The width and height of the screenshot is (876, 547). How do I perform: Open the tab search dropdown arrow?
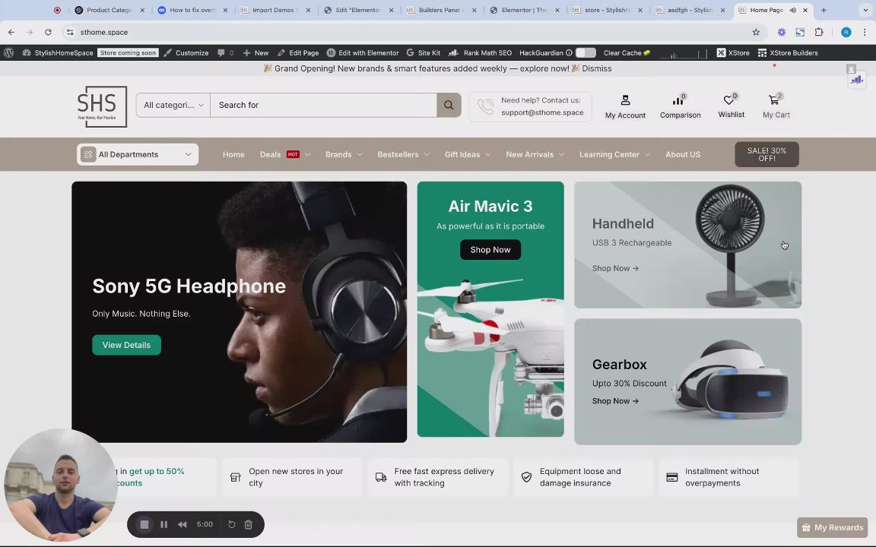pos(865,10)
